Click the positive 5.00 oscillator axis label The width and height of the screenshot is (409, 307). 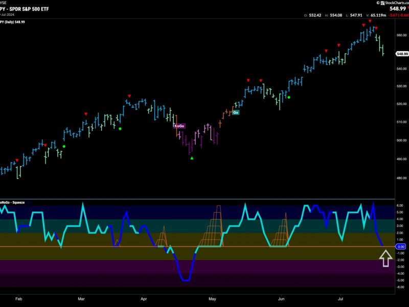400,212
